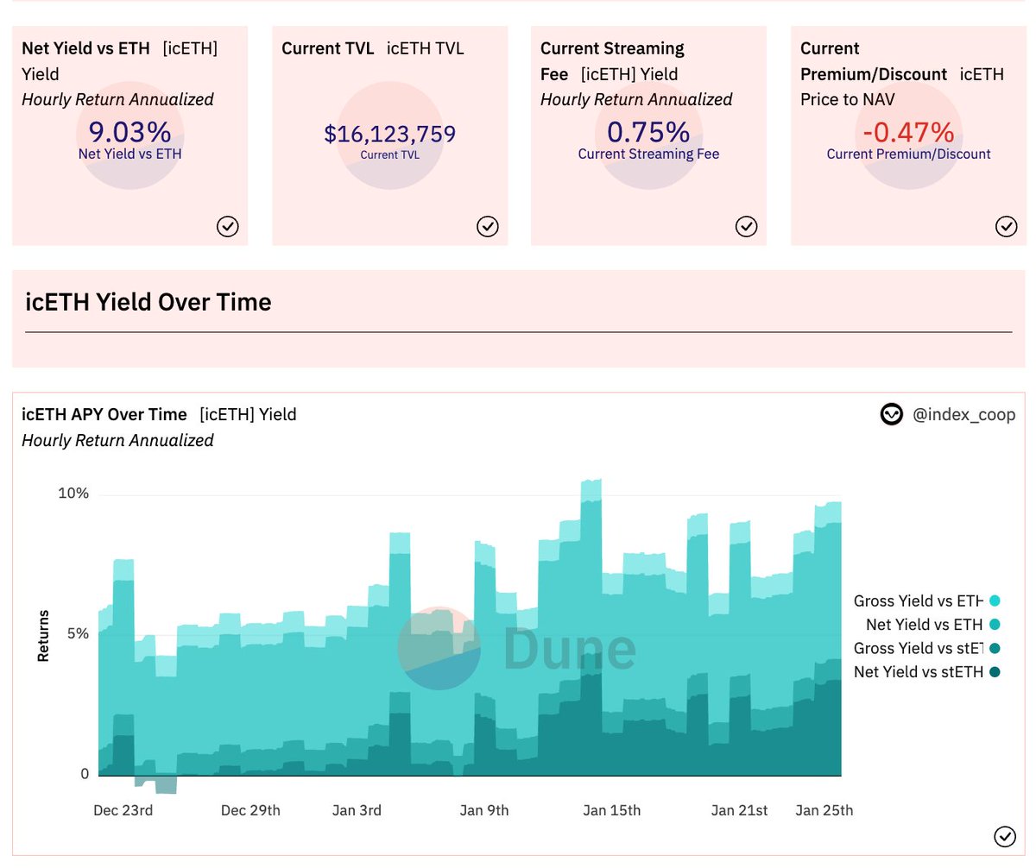Click the checkmark icon in Current Streaming Fee card
Image resolution: width=1036 pixels, height=868 pixels.
pyautogui.click(x=746, y=227)
